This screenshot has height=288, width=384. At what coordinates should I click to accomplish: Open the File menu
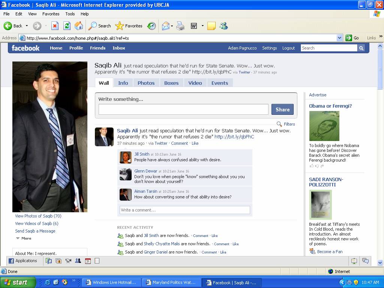(x=6, y=14)
